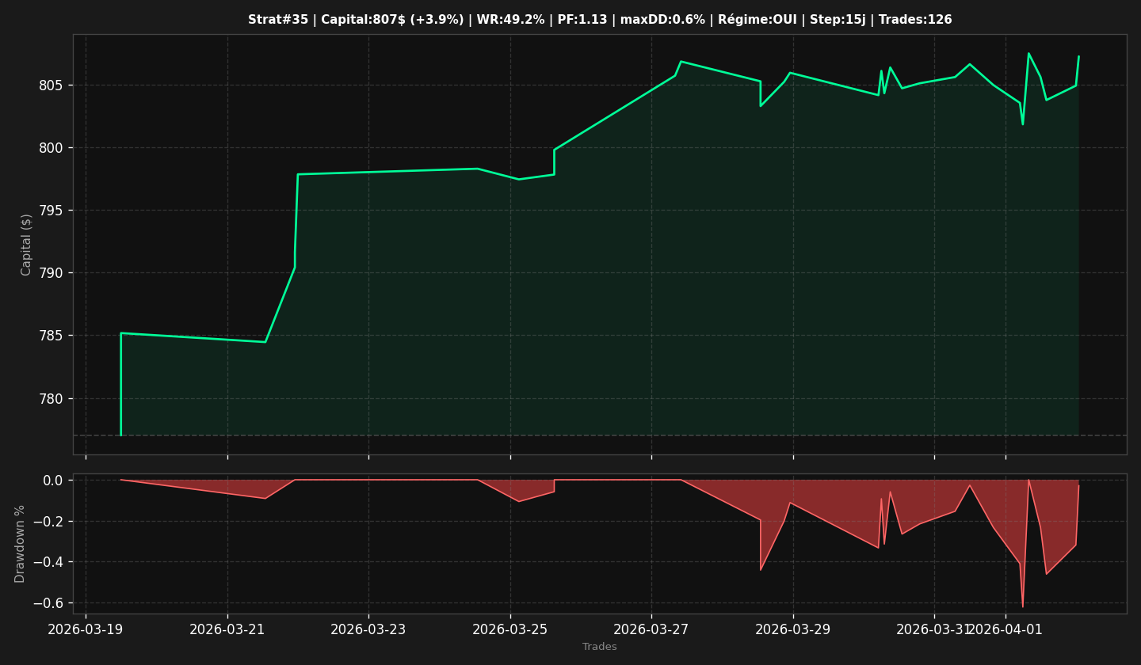Screen dimensions: 1141x665
Task: Click the 2026-03-21 date label
Action: [227, 630]
